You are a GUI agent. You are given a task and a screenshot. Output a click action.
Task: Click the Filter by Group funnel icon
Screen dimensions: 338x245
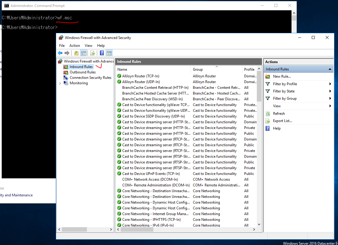pyautogui.click(x=268, y=98)
